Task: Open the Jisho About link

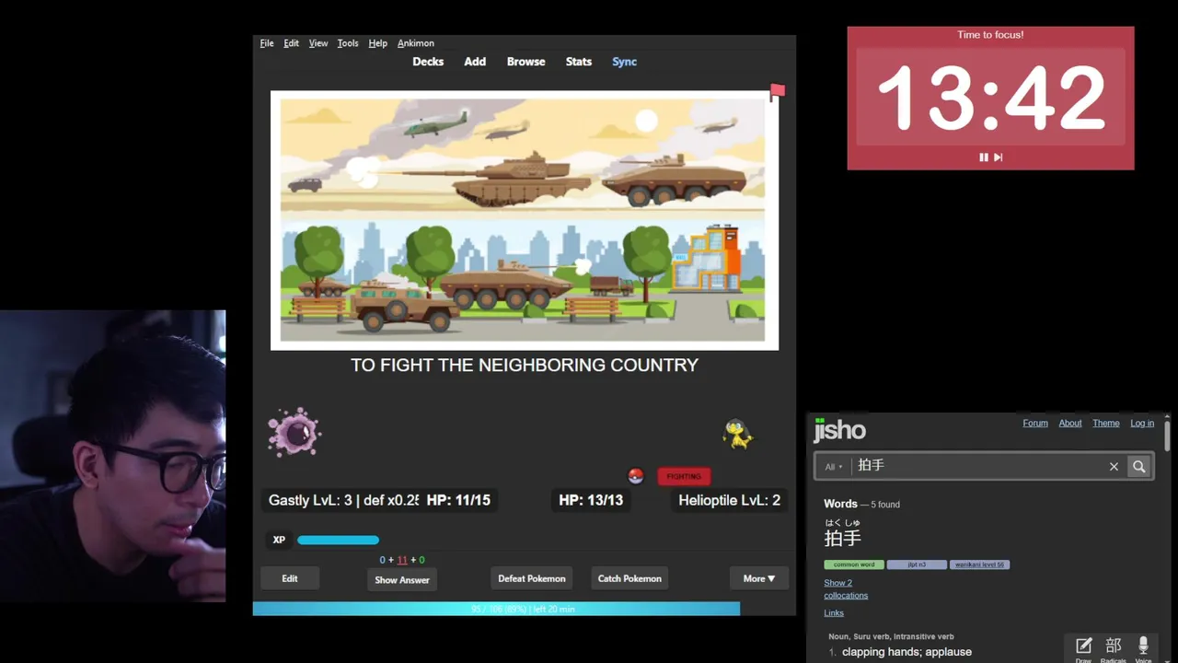Action: pyautogui.click(x=1070, y=424)
